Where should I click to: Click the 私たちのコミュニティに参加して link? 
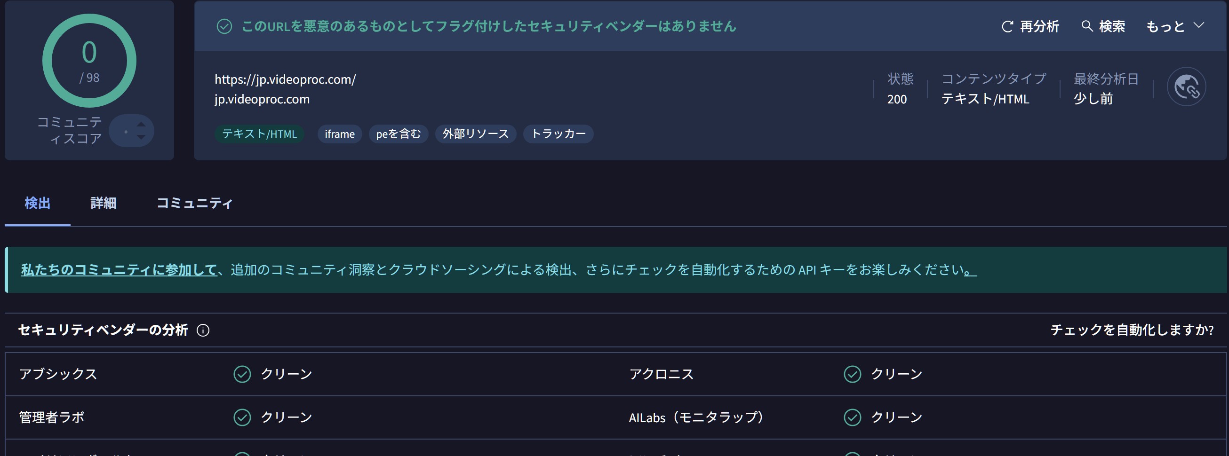[119, 270]
